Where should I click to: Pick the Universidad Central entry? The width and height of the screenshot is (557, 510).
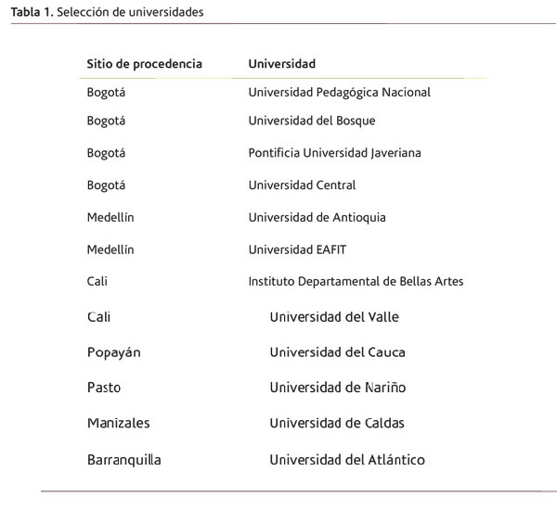[302, 185]
